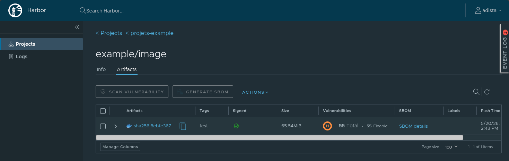
Task: Click the docker whale artifact icon
Action: click(129, 126)
